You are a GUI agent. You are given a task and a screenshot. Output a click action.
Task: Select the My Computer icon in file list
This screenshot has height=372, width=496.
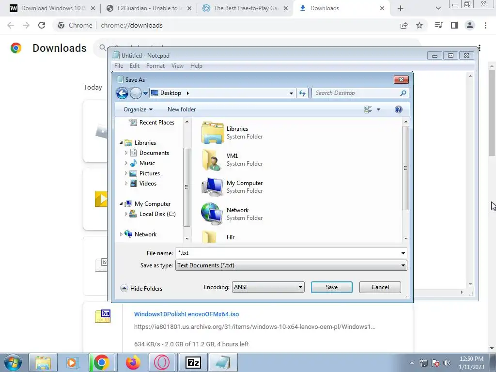coord(212,187)
